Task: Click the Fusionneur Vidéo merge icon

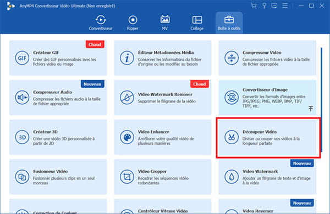Action: click(22, 177)
